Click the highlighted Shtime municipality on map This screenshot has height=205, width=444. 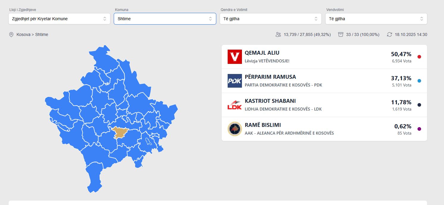point(120,132)
